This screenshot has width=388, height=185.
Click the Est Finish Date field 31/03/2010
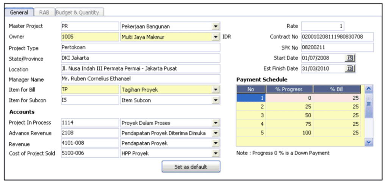323,69
